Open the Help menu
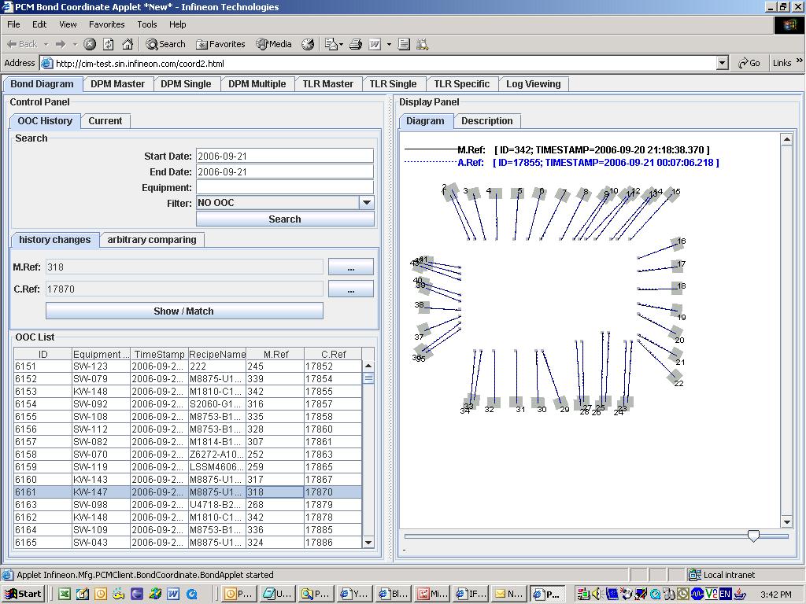This screenshot has height=604, width=806. coord(177,24)
